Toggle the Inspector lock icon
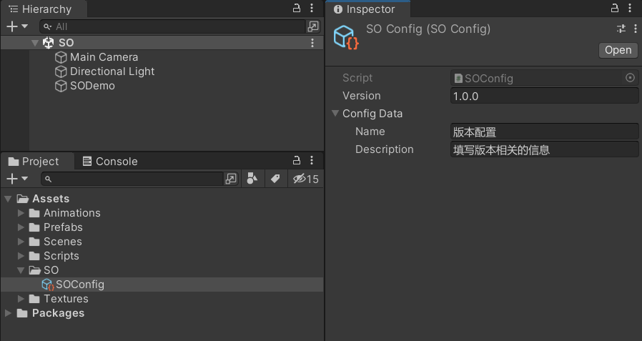The image size is (642, 341). coord(615,8)
